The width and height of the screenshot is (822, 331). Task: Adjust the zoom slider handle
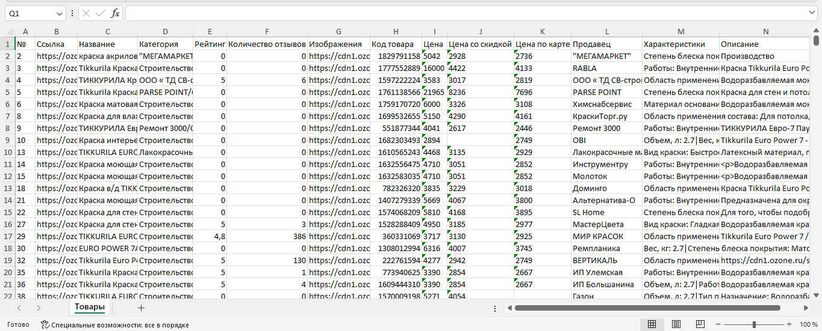754,324
